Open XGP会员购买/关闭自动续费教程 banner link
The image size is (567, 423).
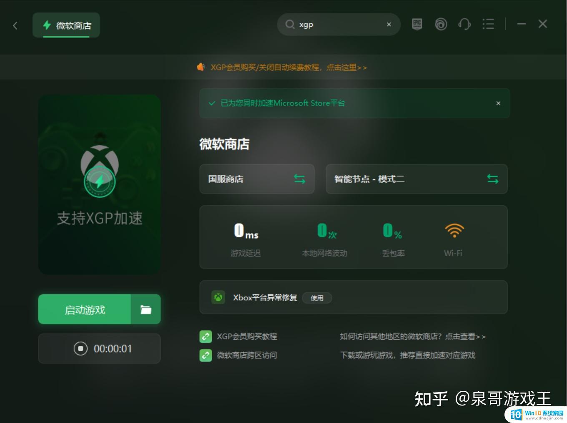click(289, 67)
